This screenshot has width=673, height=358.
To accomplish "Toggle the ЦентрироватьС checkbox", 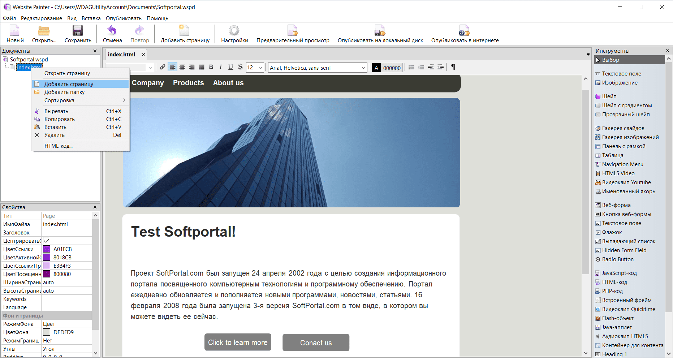I will pyautogui.click(x=47, y=241).
